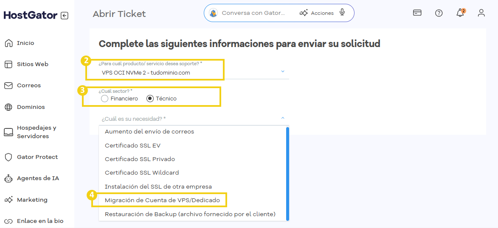This screenshot has width=498, height=228.
Task: Click the Gator avatar in chat bar
Action: 214,13
